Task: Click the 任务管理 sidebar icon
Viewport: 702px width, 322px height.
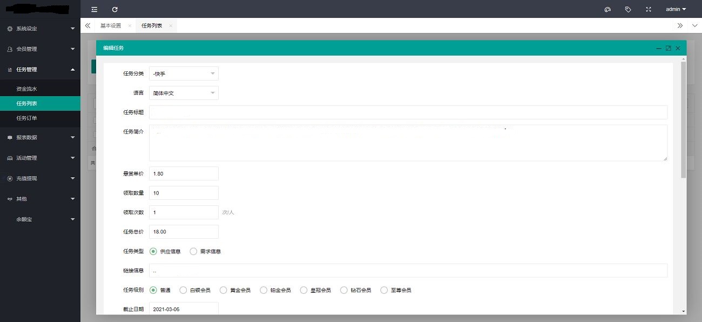Action: [10, 70]
